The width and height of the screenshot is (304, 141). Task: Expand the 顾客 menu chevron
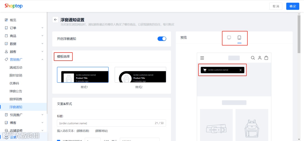pyautogui.click(x=43, y=52)
